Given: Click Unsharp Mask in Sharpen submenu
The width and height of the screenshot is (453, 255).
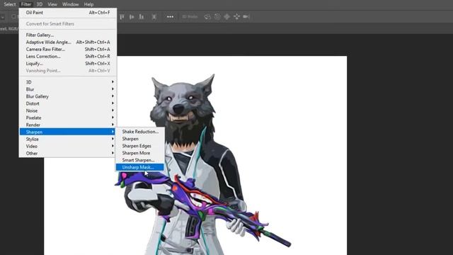Looking at the screenshot, I should pyautogui.click(x=140, y=167).
